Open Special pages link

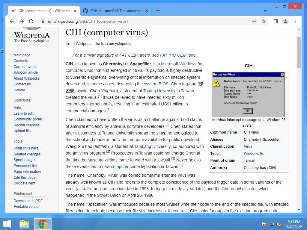25,160
